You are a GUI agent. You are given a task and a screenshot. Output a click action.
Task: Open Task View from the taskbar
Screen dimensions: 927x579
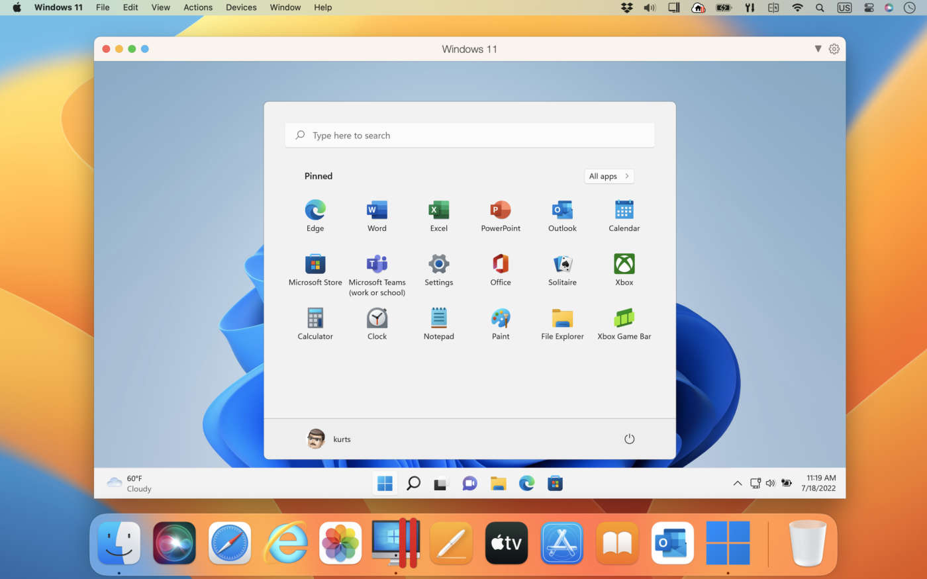[x=441, y=484]
